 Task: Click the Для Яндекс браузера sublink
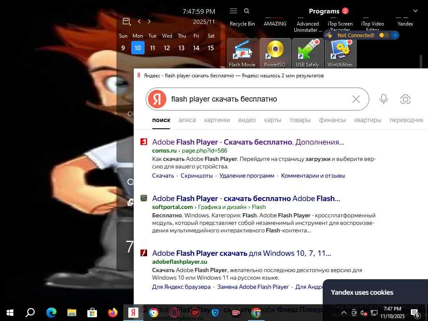point(181,287)
